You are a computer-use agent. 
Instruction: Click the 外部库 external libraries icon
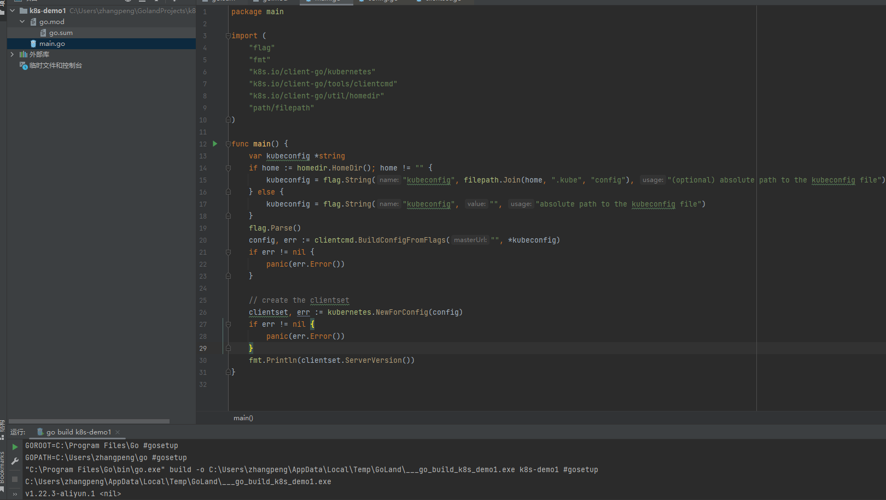[x=24, y=55]
